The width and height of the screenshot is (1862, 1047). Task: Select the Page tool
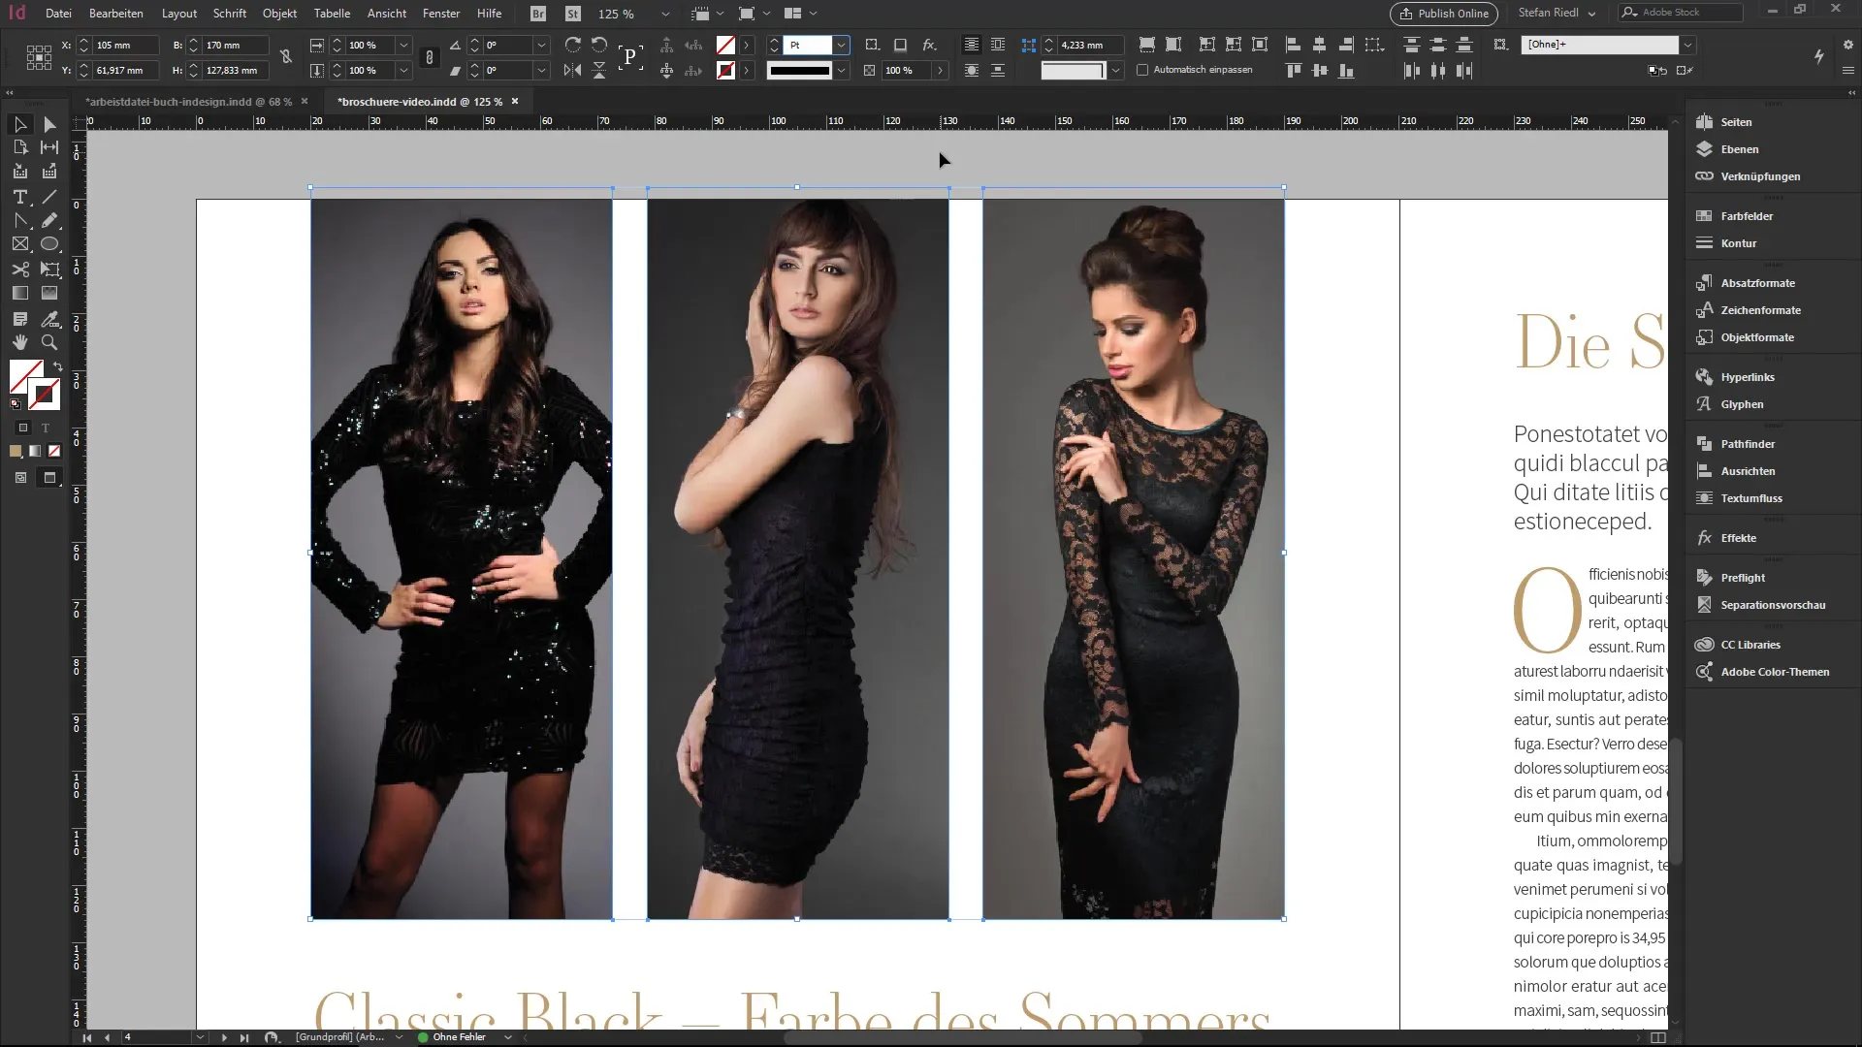20,147
